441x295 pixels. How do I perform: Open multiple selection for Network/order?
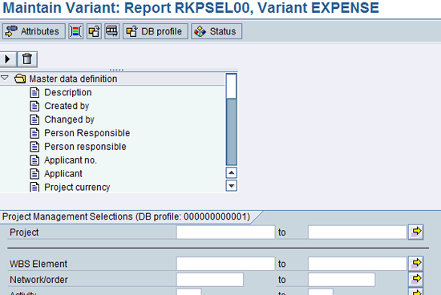(x=415, y=279)
